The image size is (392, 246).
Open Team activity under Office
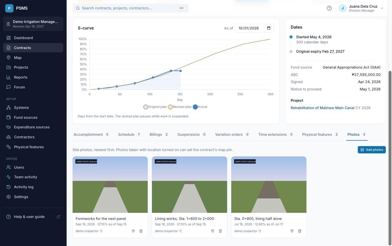[33, 177]
